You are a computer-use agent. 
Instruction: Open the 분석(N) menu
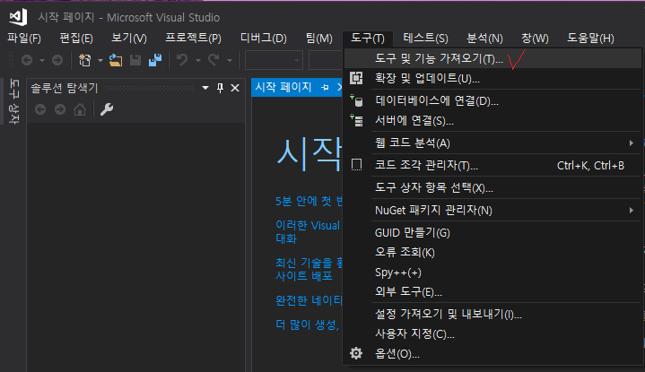coord(484,39)
